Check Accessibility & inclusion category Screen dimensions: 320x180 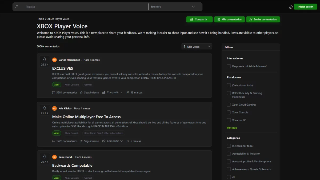pos(229,154)
